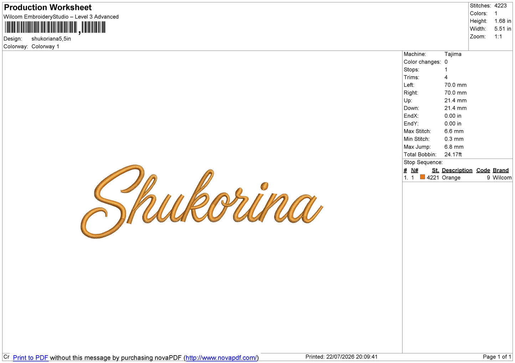Click the 'Print to PDF' link
The height and width of the screenshot is (363, 515).
(x=31, y=358)
